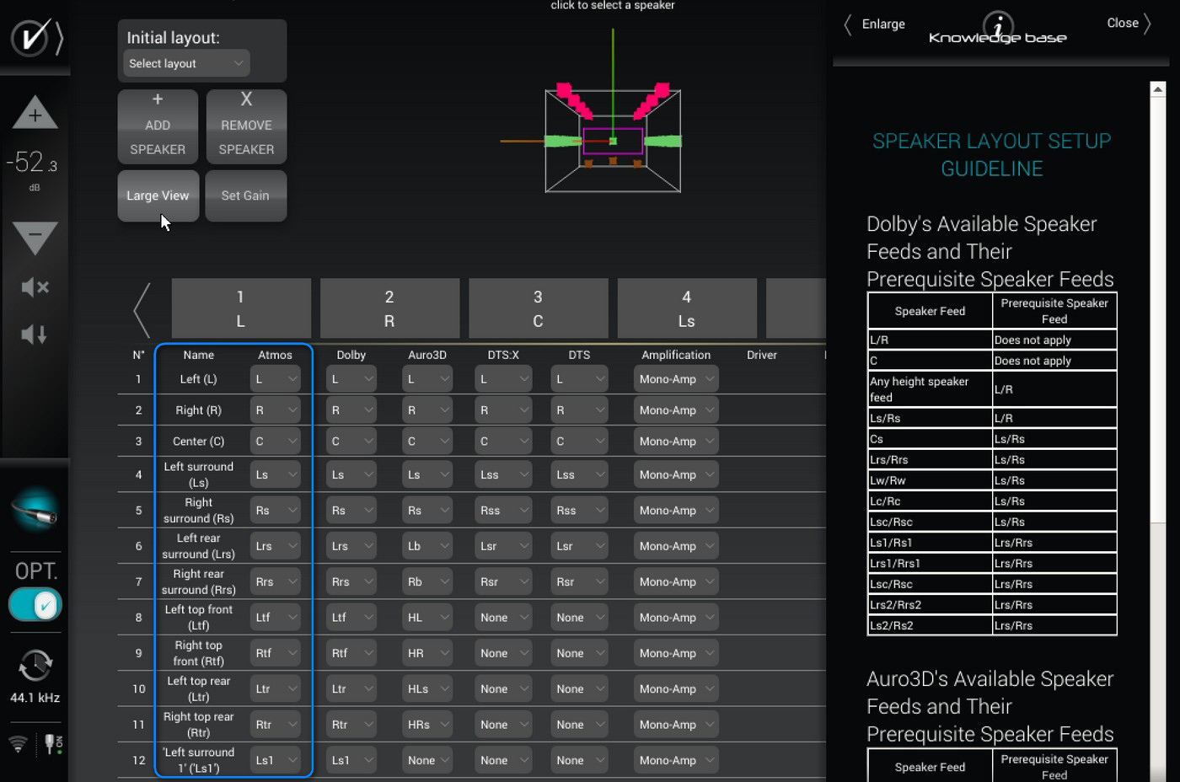Image resolution: width=1180 pixels, height=782 pixels.
Task: Click the checkmark logo at top left
Action: 30,38
